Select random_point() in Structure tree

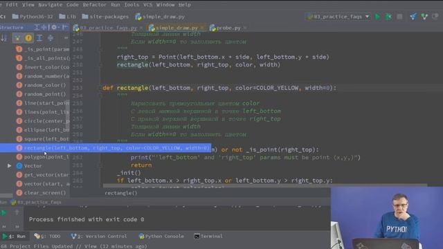point(41,94)
